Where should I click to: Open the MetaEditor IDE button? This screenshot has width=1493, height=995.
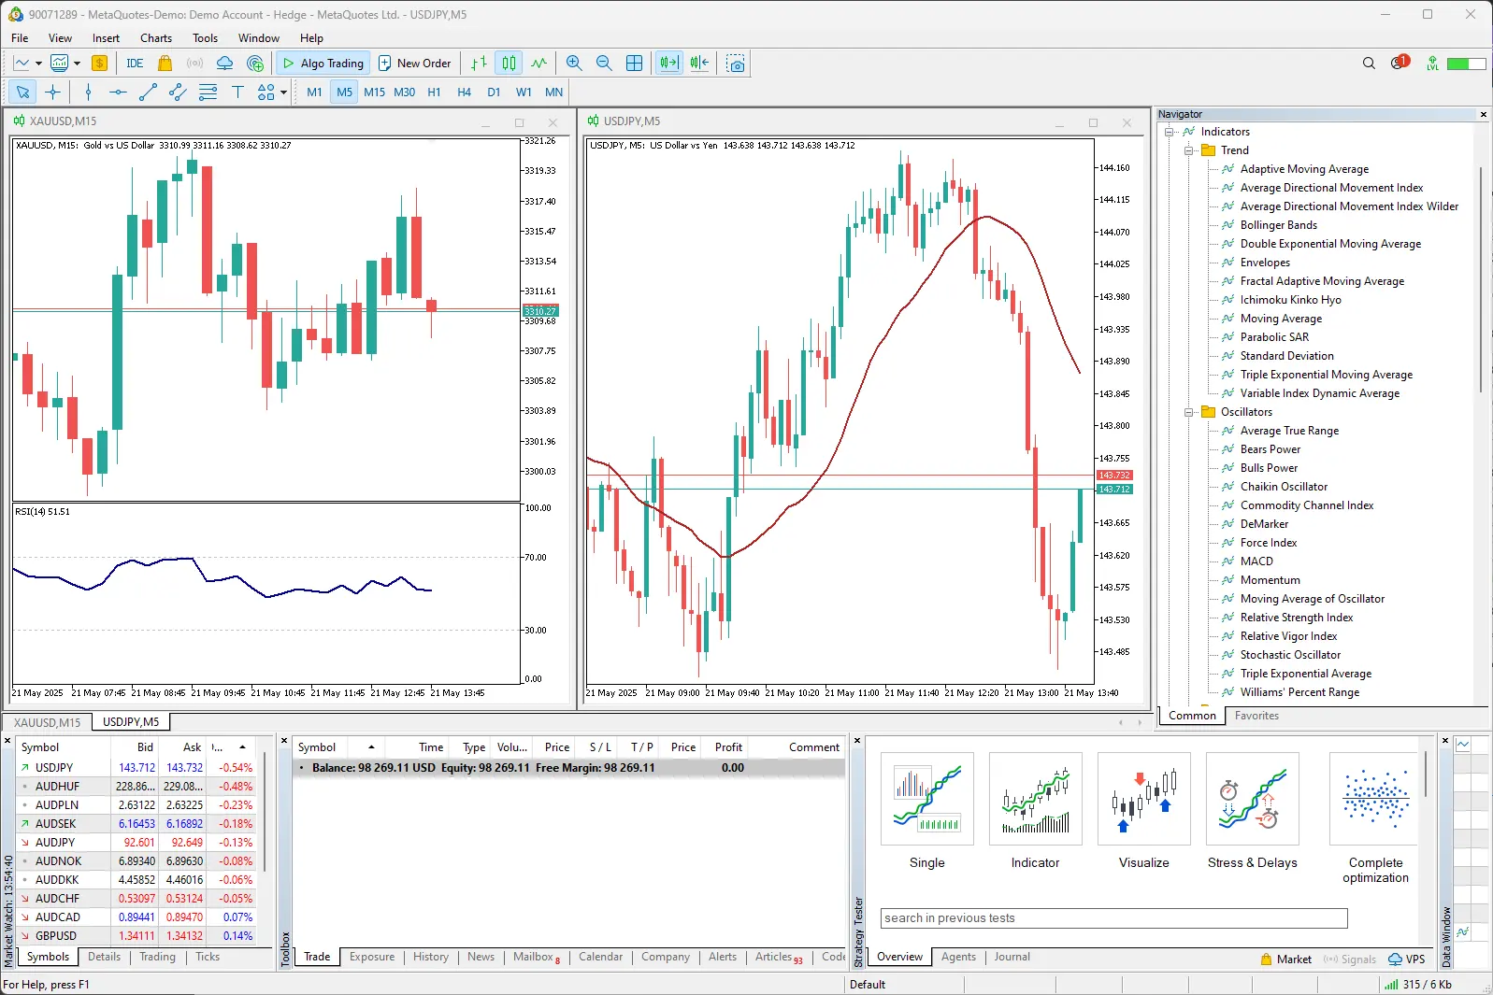(135, 64)
